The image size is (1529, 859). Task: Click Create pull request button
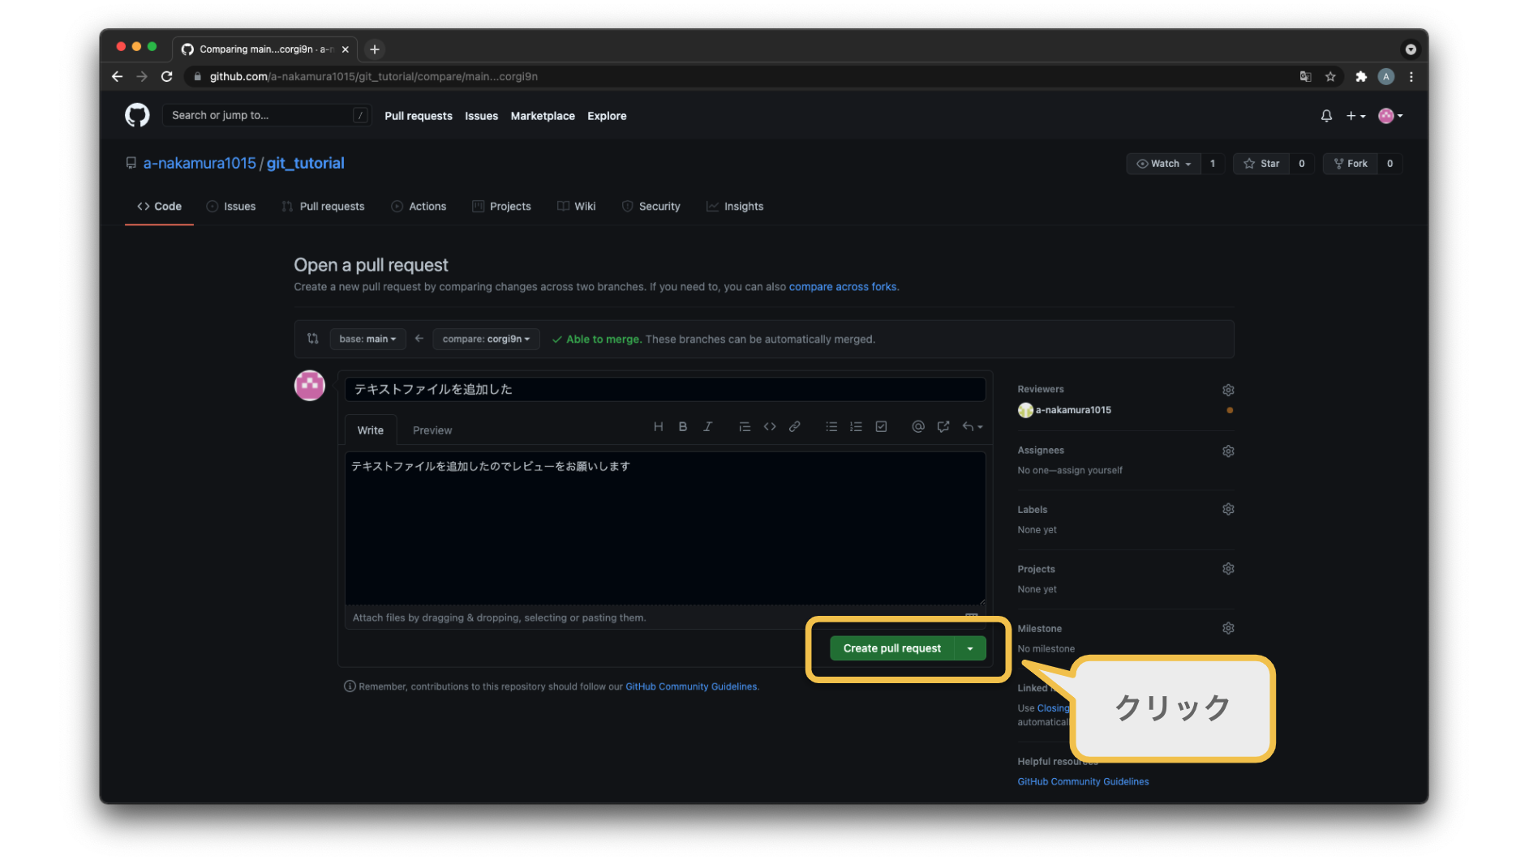pyautogui.click(x=892, y=648)
